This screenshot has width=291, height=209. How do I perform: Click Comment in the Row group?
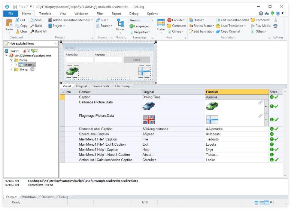176,26
